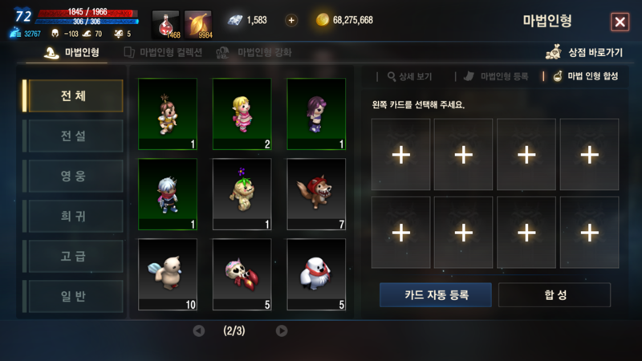Select the 영웅 grade filter
This screenshot has width=642, height=361.
(x=74, y=176)
